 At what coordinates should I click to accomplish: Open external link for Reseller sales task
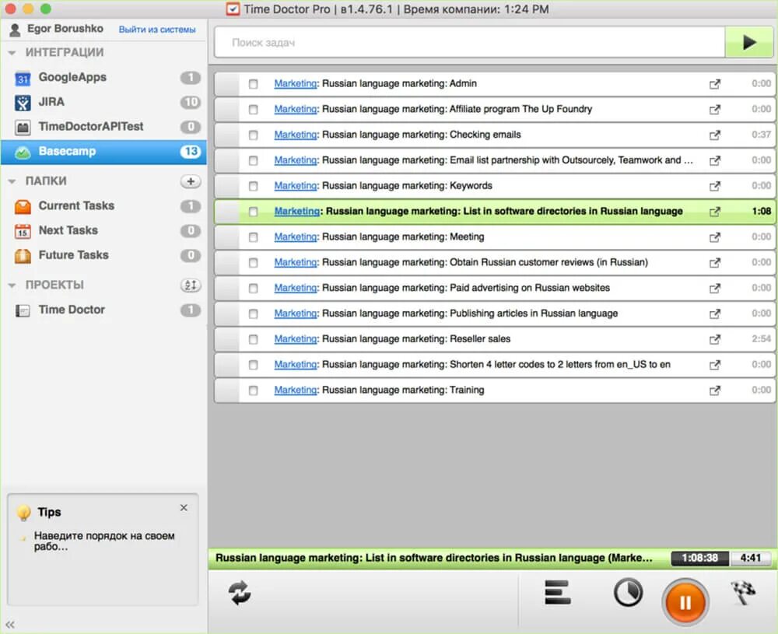[714, 339]
